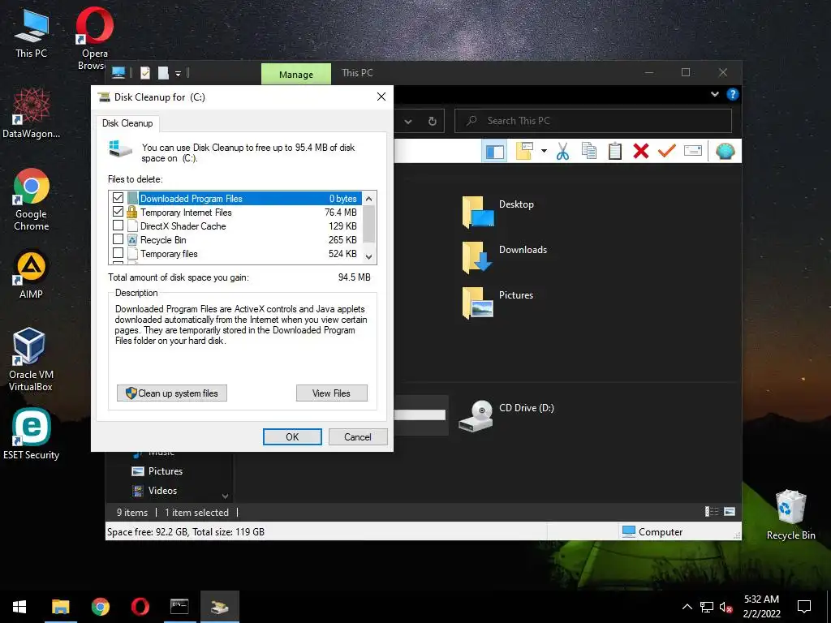Select the Google Chrome desktop shortcut
The width and height of the screenshot is (831, 623).
point(31,200)
